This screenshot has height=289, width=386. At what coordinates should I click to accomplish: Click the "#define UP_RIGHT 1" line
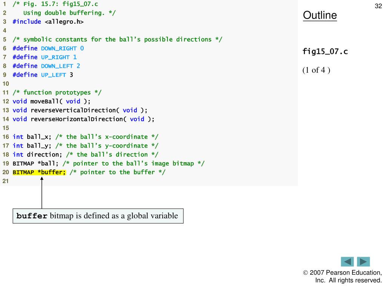coord(44,57)
